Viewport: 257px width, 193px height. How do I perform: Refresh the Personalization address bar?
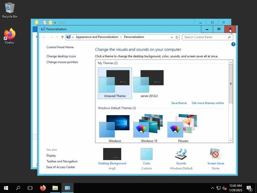[x=177, y=37]
